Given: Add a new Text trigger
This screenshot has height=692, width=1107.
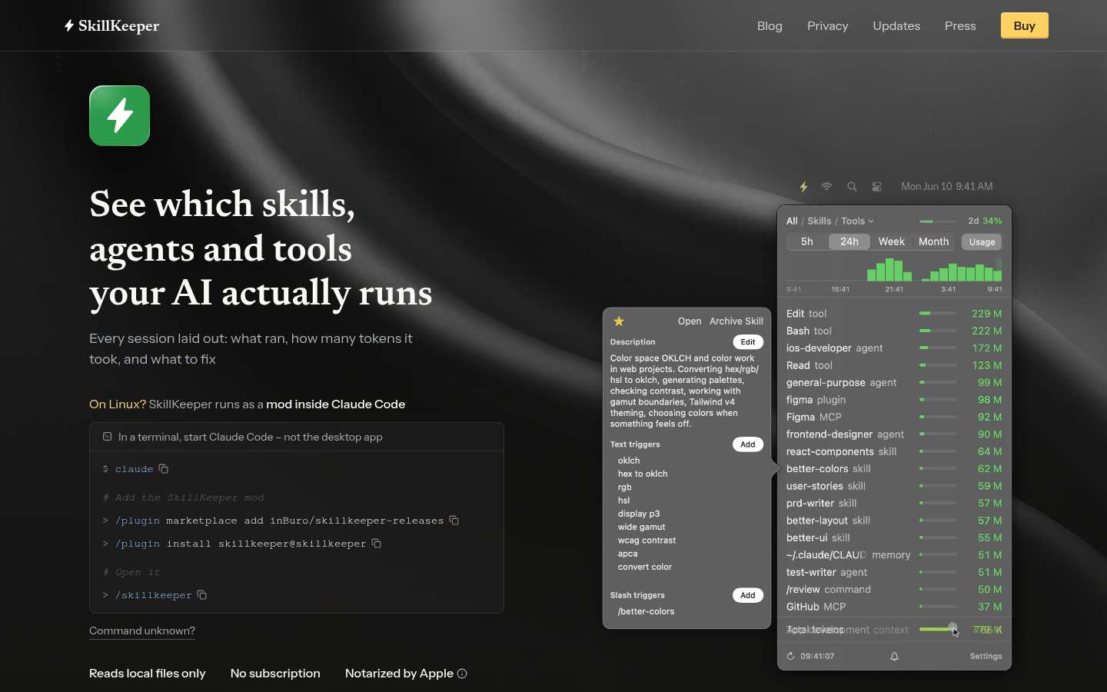Looking at the screenshot, I should [x=748, y=444].
